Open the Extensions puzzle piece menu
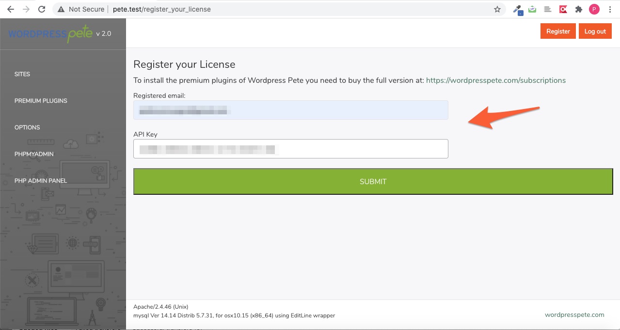This screenshot has width=620, height=330. coord(578,9)
